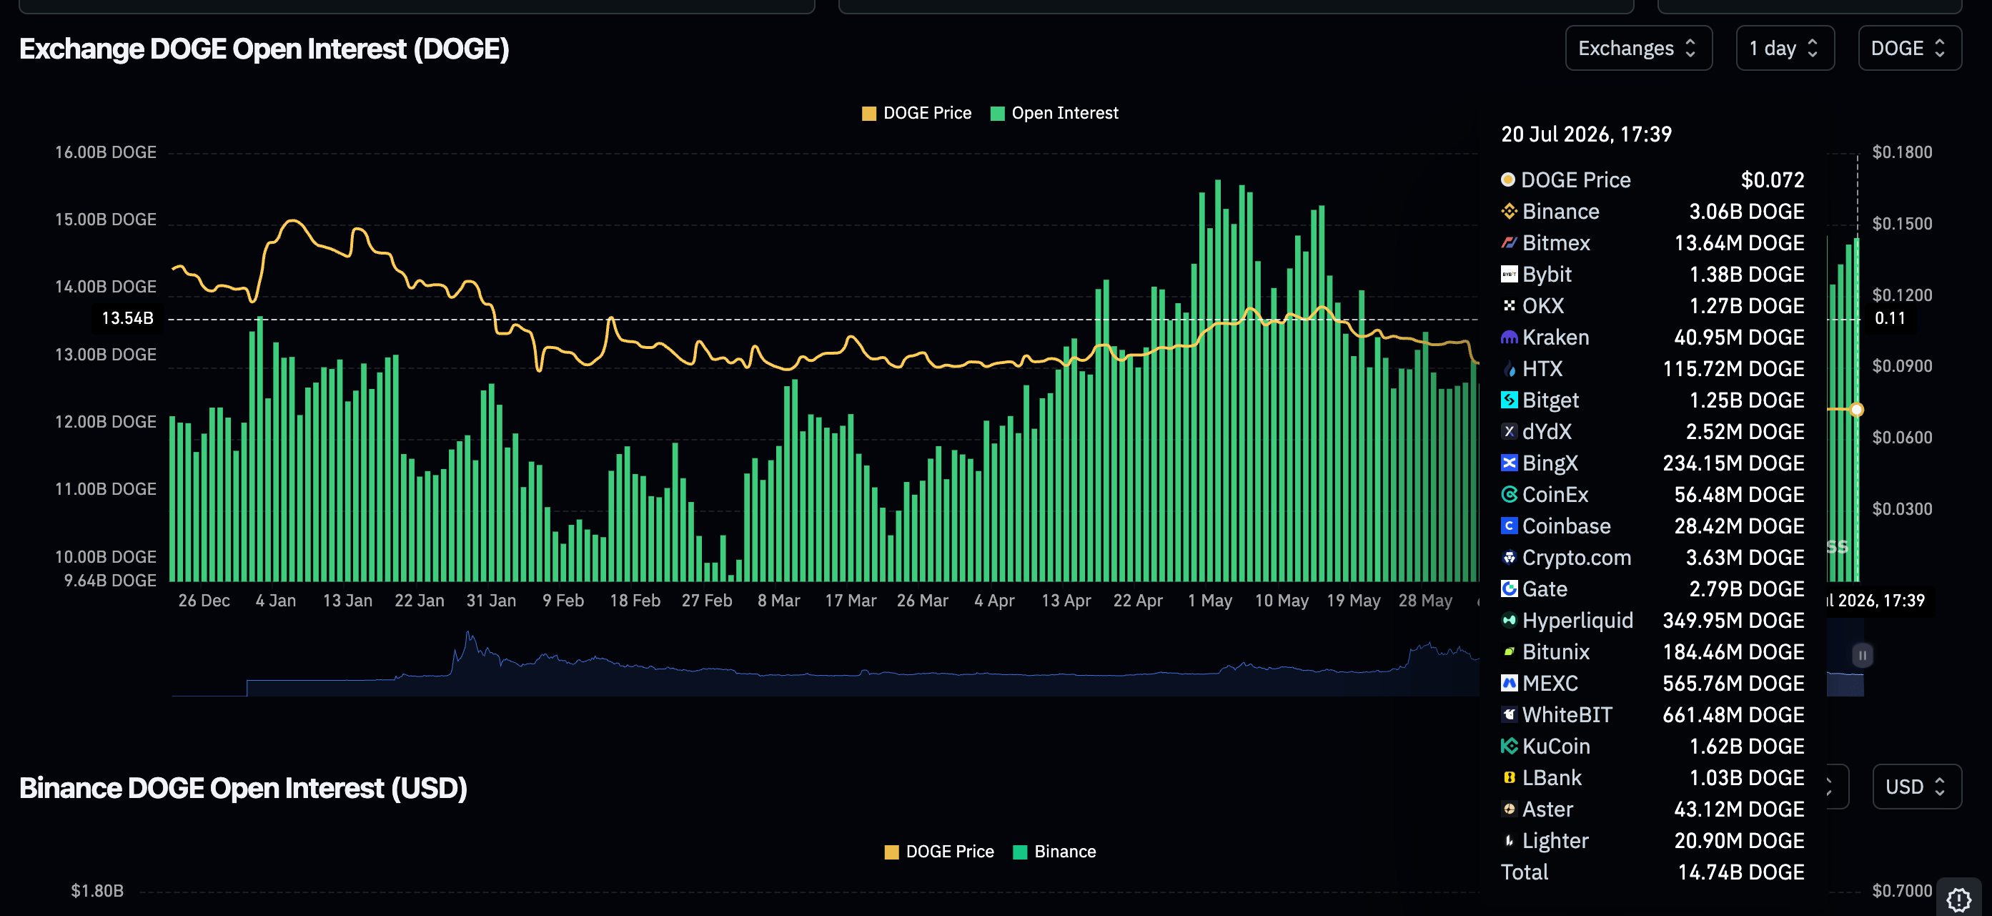The width and height of the screenshot is (1992, 916).
Task: Click the 0.11 price crosshair label
Action: 1889,318
